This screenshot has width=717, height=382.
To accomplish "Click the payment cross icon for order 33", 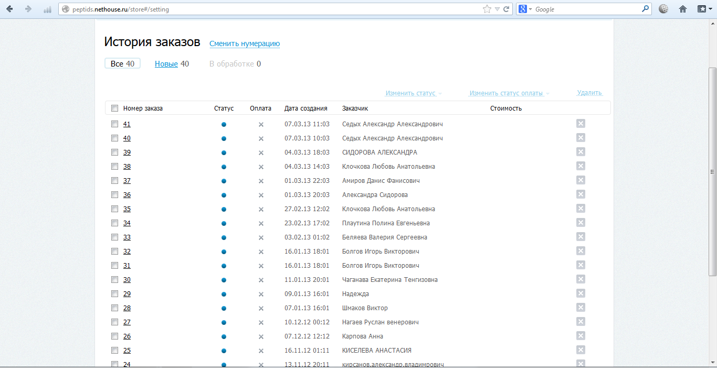I will (x=261, y=238).
